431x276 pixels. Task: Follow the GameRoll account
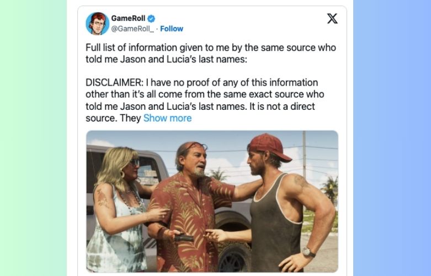172,29
